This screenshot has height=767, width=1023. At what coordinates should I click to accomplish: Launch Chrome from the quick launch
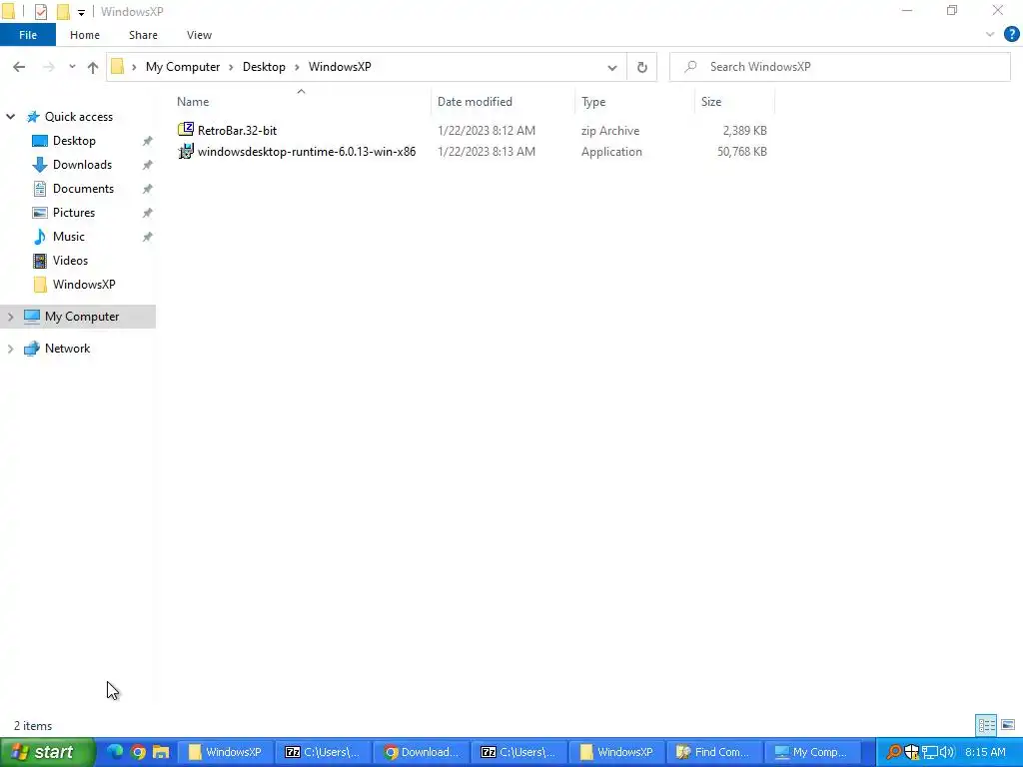click(x=138, y=752)
